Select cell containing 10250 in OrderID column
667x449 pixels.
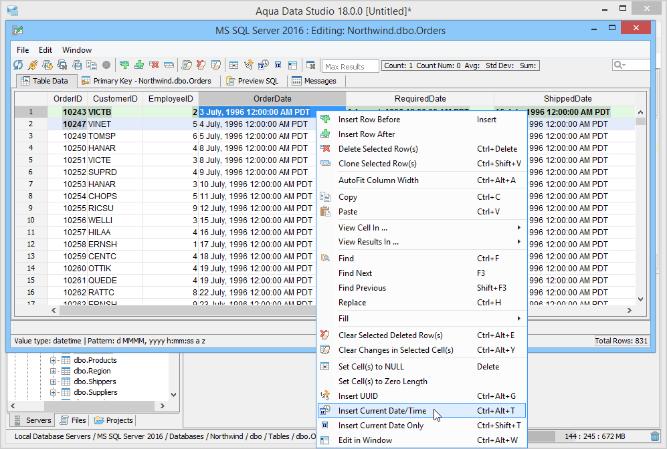(68, 148)
